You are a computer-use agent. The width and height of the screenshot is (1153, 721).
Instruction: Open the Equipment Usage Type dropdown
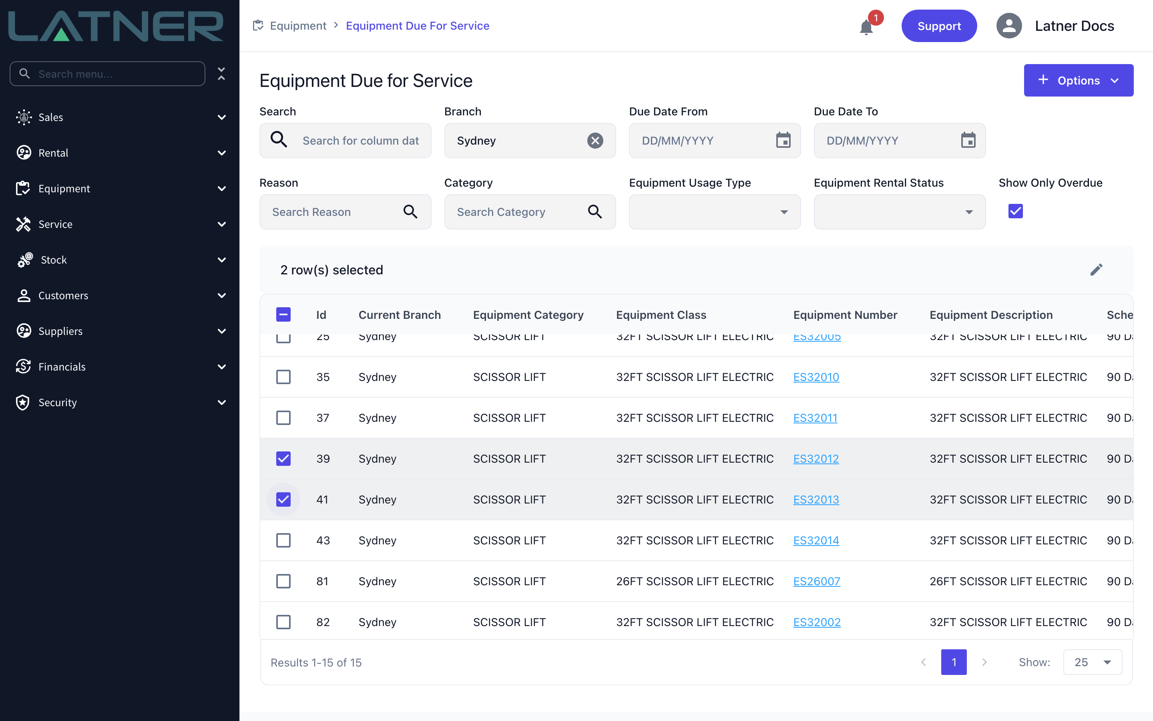point(715,212)
